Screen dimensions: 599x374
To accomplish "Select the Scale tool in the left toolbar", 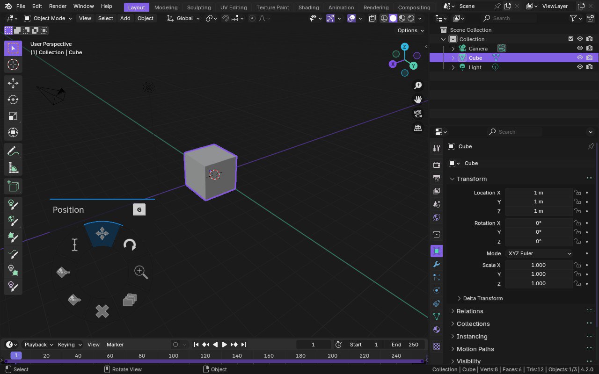I will click(x=13, y=116).
